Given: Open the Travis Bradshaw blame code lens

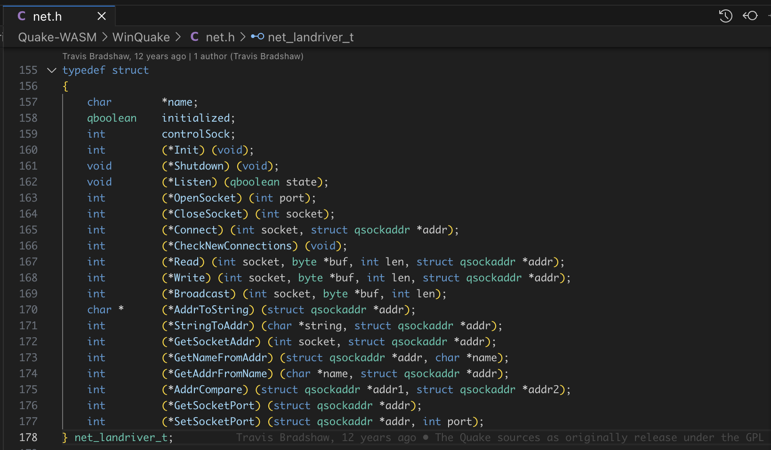Looking at the screenshot, I should coord(124,56).
